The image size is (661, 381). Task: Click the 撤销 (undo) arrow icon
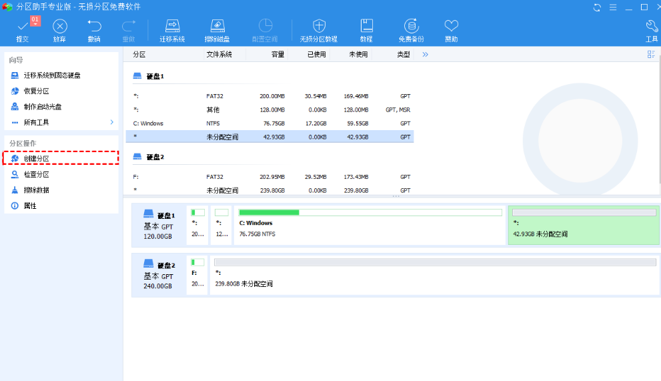click(94, 27)
